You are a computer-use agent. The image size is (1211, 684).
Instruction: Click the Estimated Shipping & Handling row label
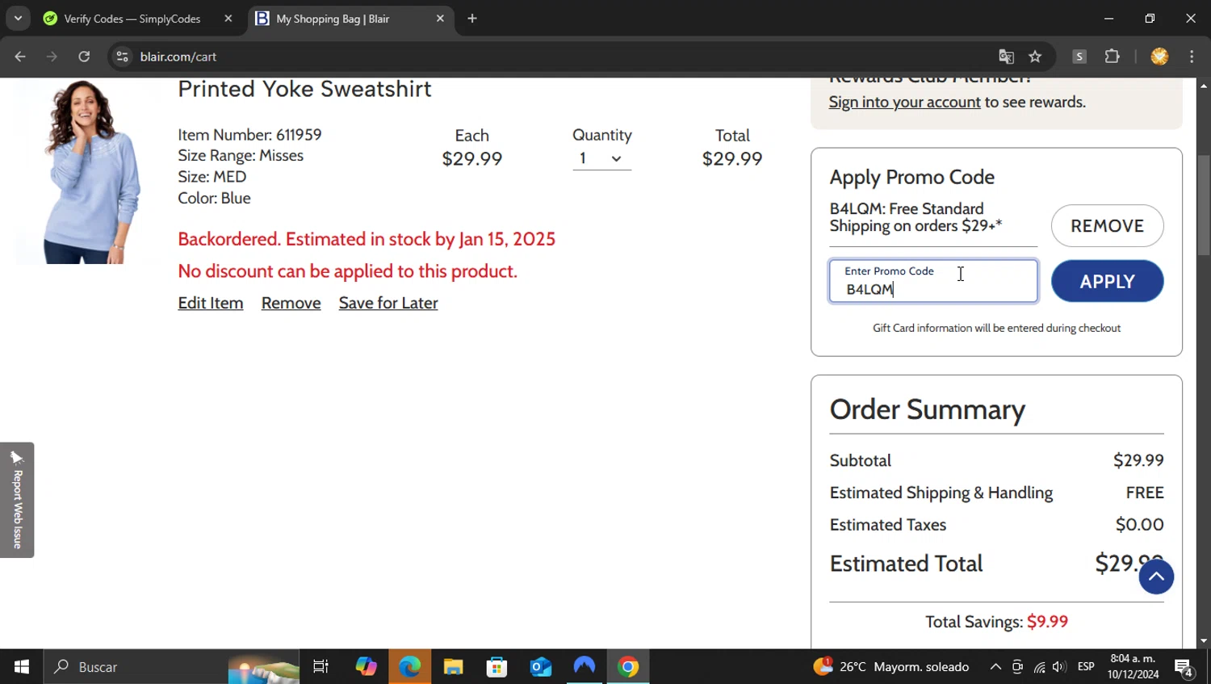coord(941,493)
